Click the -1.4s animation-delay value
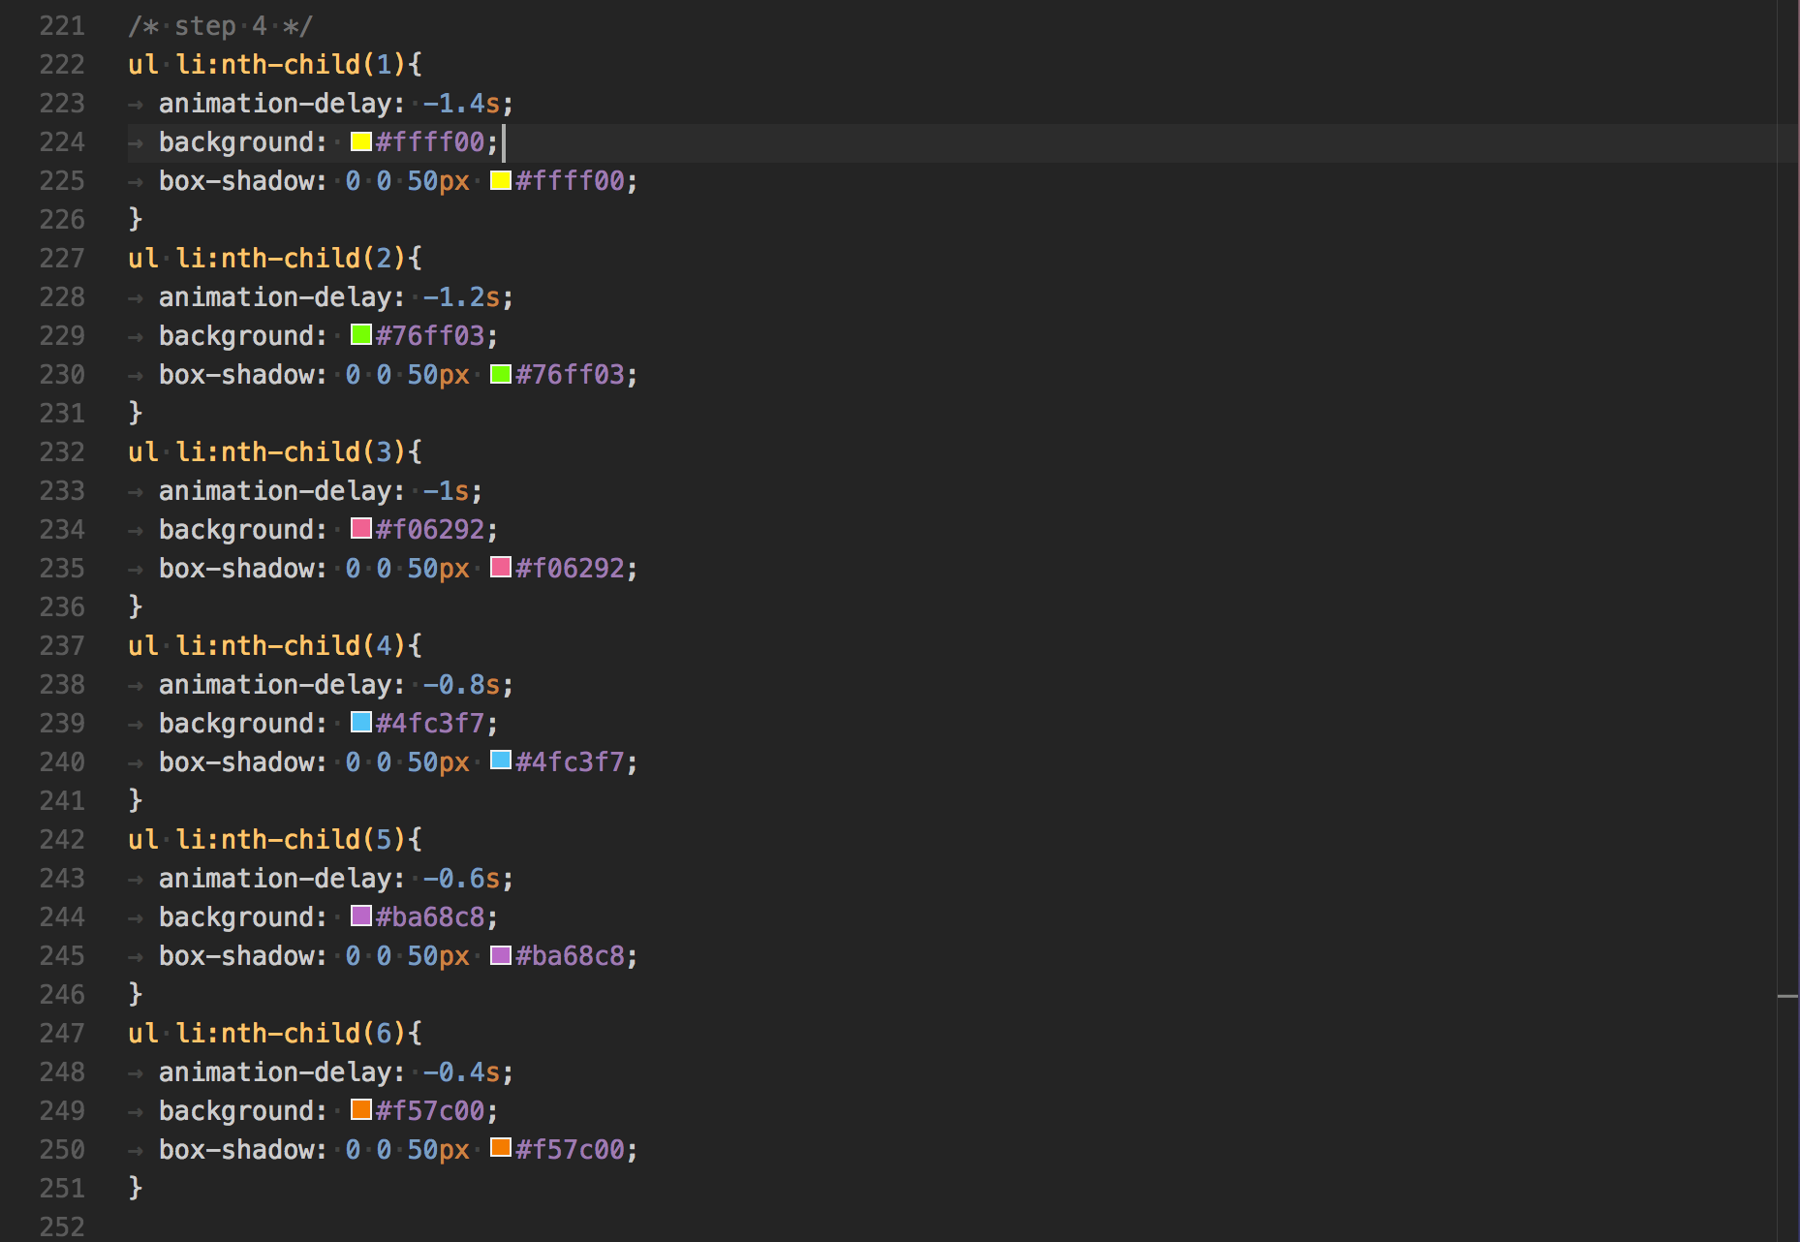Viewport: 1800px width, 1242px height. coord(461,104)
